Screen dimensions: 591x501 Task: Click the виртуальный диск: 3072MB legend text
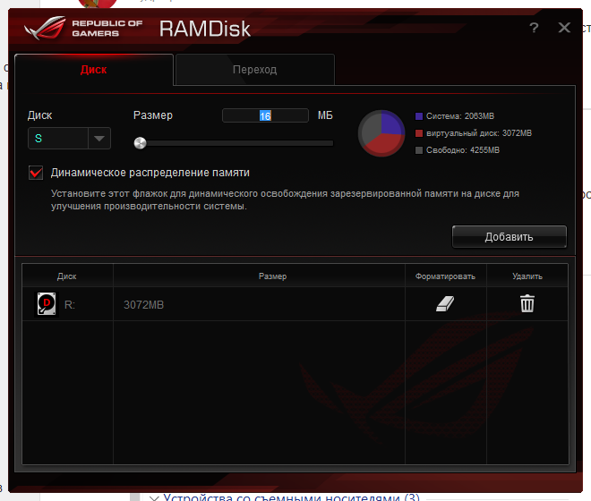(479, 133)
